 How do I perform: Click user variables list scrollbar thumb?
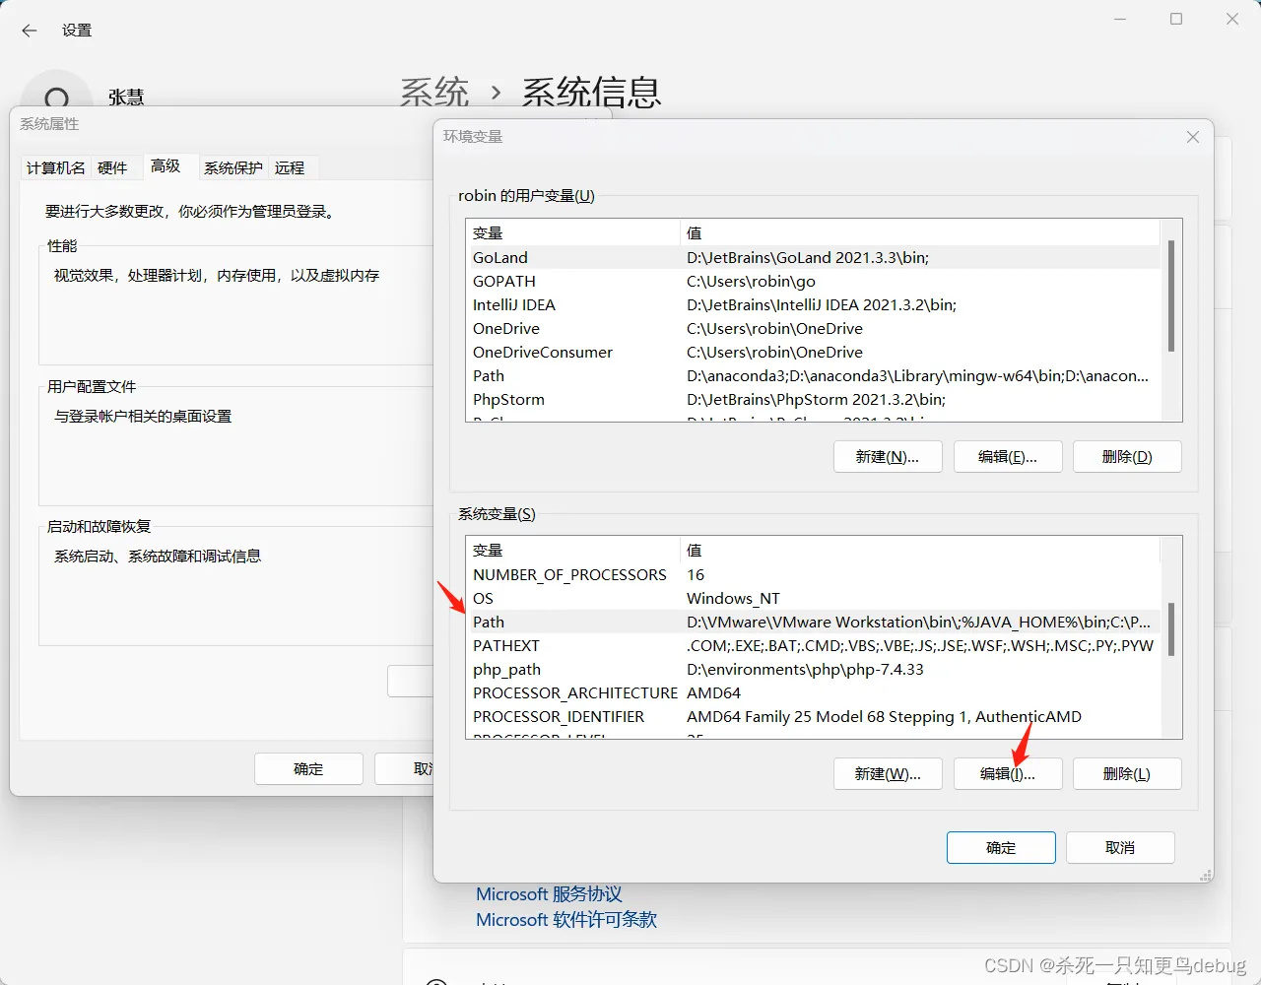click(x=1171, y=295)
